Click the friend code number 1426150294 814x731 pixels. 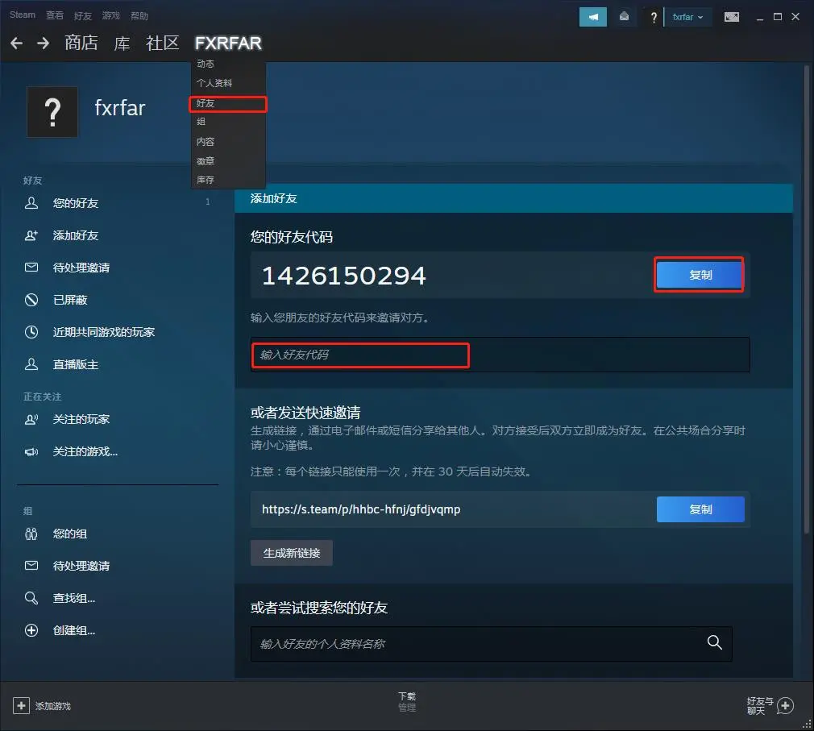(343, 276)
